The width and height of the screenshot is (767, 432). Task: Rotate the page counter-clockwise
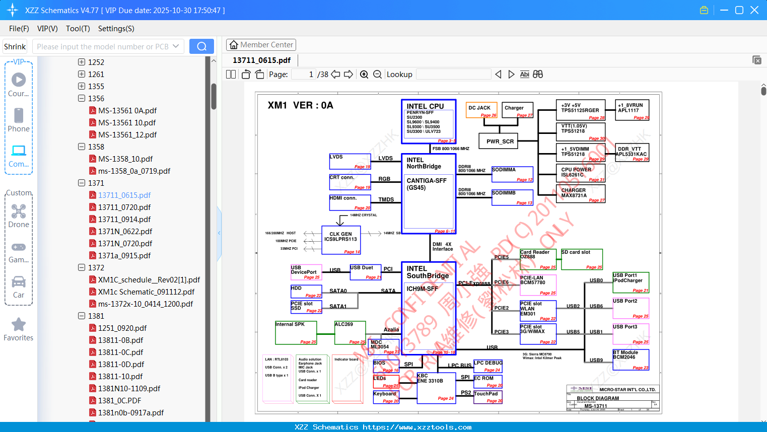click(246, 74)
